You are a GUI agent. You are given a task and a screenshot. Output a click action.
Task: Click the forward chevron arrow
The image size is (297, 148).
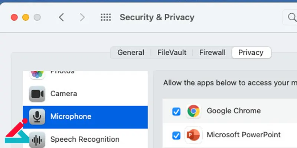click(x=82, y=17)
